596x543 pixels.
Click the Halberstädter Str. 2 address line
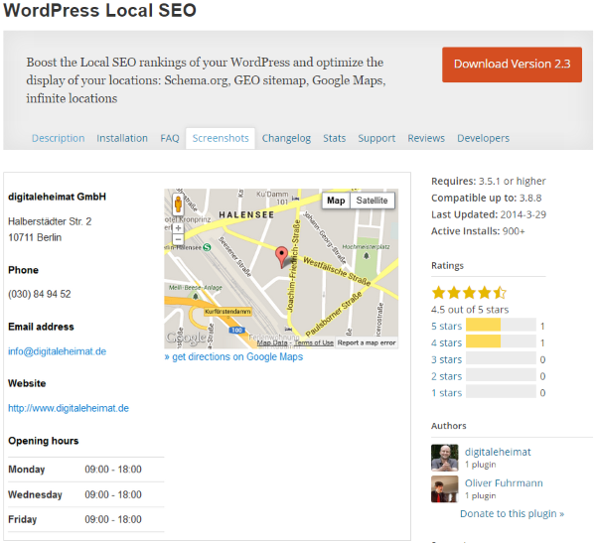[x=50, y=221]
